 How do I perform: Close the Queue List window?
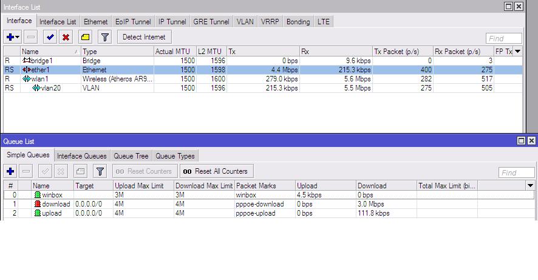(531, 140)
